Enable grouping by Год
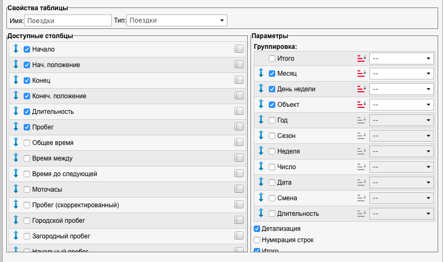Image resolution: width=443 pixels, height=262 pixels. (272, 120)
